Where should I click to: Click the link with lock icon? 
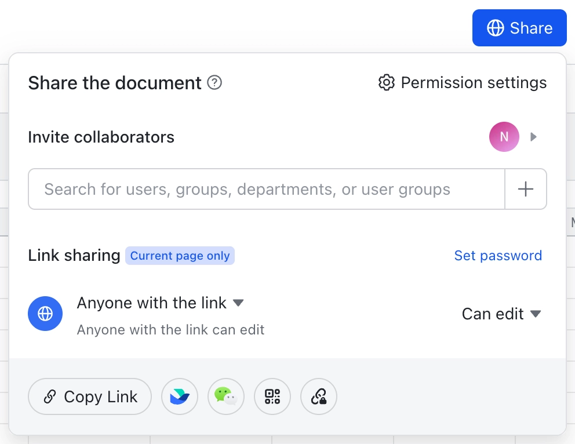pyautogui.click(x=319, y=396)
